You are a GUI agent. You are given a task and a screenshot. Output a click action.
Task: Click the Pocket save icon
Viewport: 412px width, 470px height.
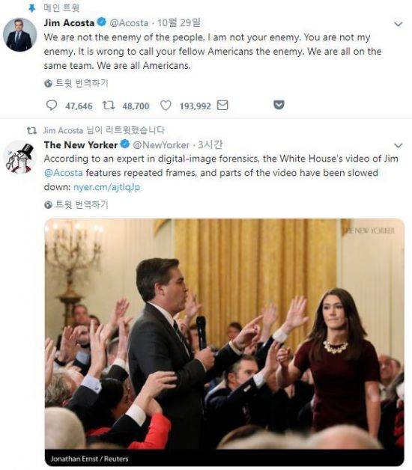279,105
